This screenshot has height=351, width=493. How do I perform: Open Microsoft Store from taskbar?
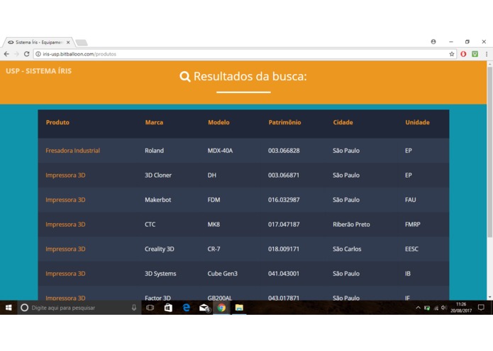pos(168,308)
